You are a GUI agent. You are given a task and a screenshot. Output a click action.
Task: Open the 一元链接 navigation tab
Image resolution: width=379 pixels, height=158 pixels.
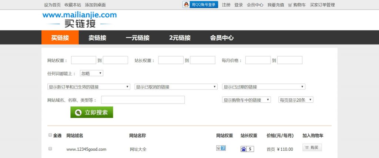tap(138, 38)
